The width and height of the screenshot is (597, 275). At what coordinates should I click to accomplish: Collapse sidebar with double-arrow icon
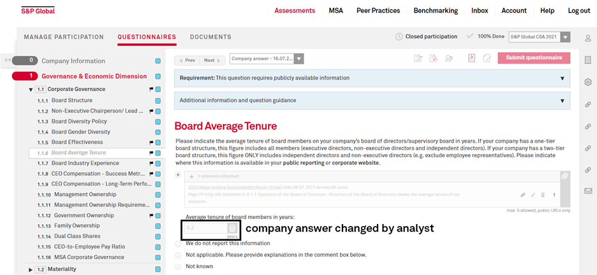(x=7, y=60)
